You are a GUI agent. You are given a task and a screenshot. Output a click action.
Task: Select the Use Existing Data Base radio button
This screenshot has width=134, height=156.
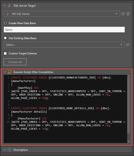5,38
